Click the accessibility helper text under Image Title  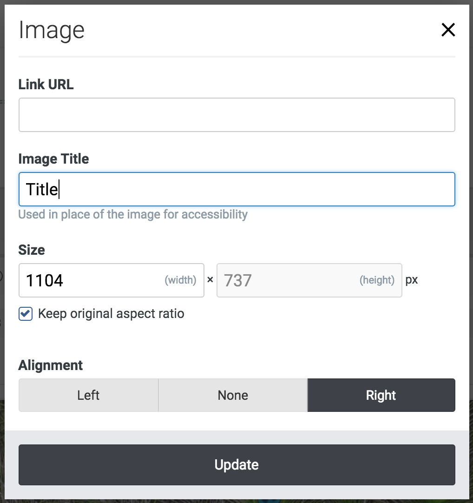click(133, 215)
